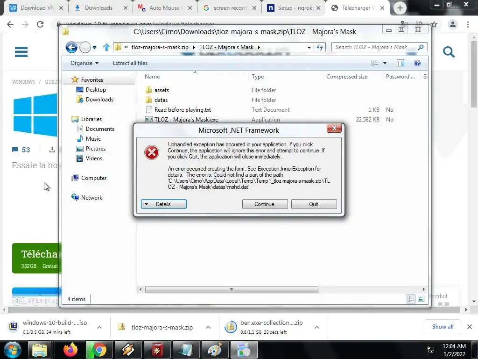Click tloz-majora-s-mask.zip in the address breadcrumb
Image resolution: width=478 pixels, height=359 pixels.
160,47
